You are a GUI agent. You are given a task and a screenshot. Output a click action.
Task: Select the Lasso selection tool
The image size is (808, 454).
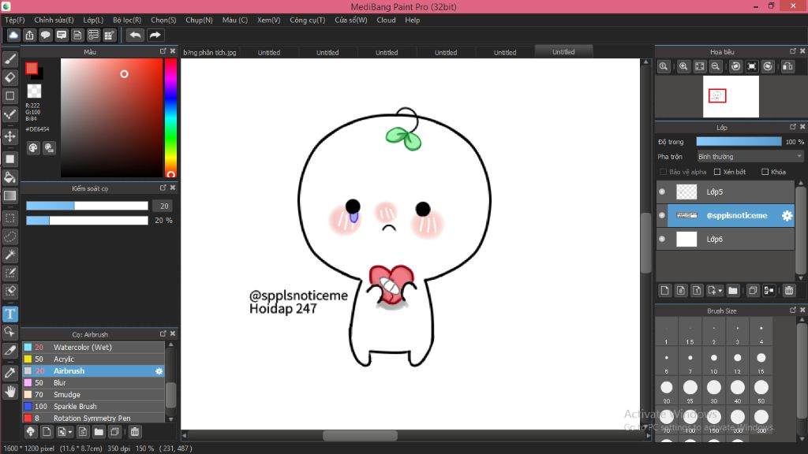[x=9, y=236]
